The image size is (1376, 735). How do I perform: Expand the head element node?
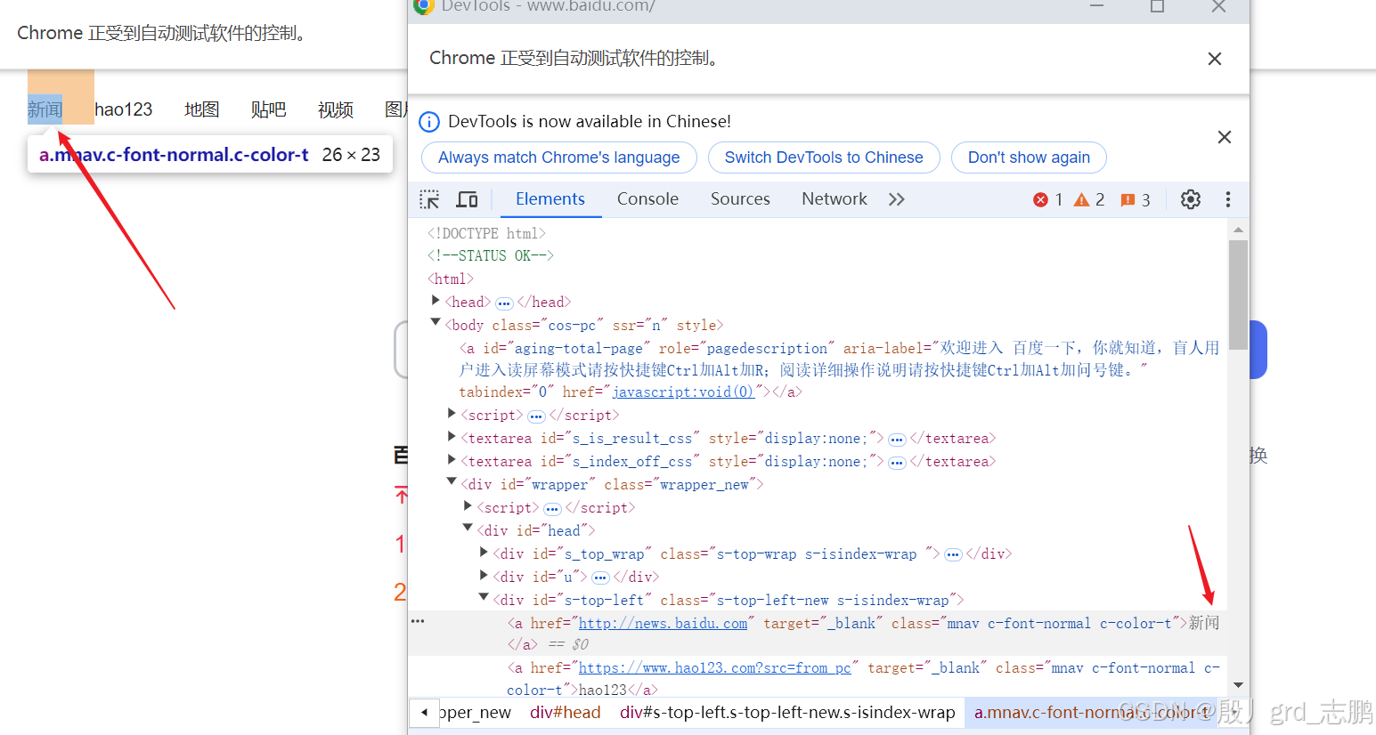click(x=436, y=302)
